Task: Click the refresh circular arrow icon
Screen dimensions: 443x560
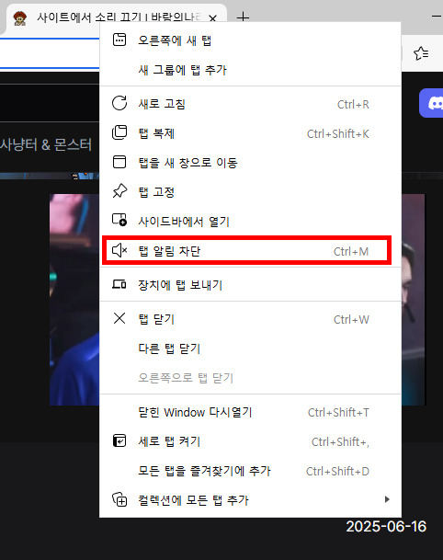Action: [x=119, y=103]
